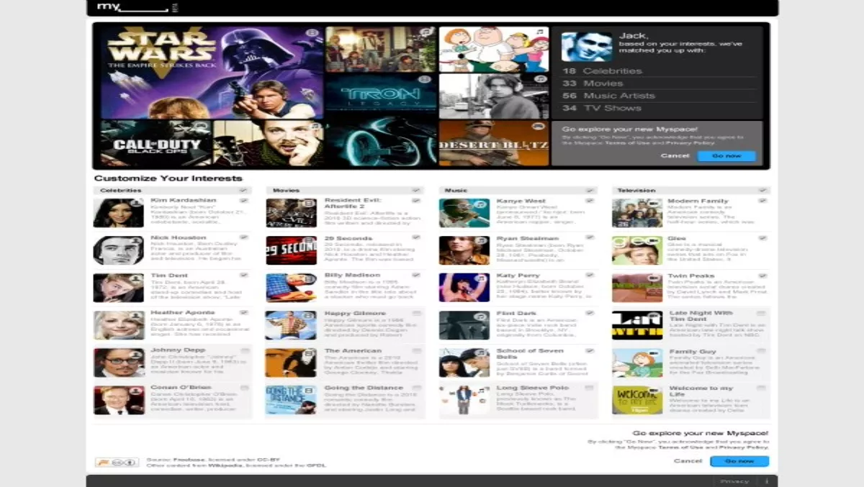This screenshot has height=487, width=864.
Task: Check the Johnny Depp checkbox
Action: [x=244, y=350]
